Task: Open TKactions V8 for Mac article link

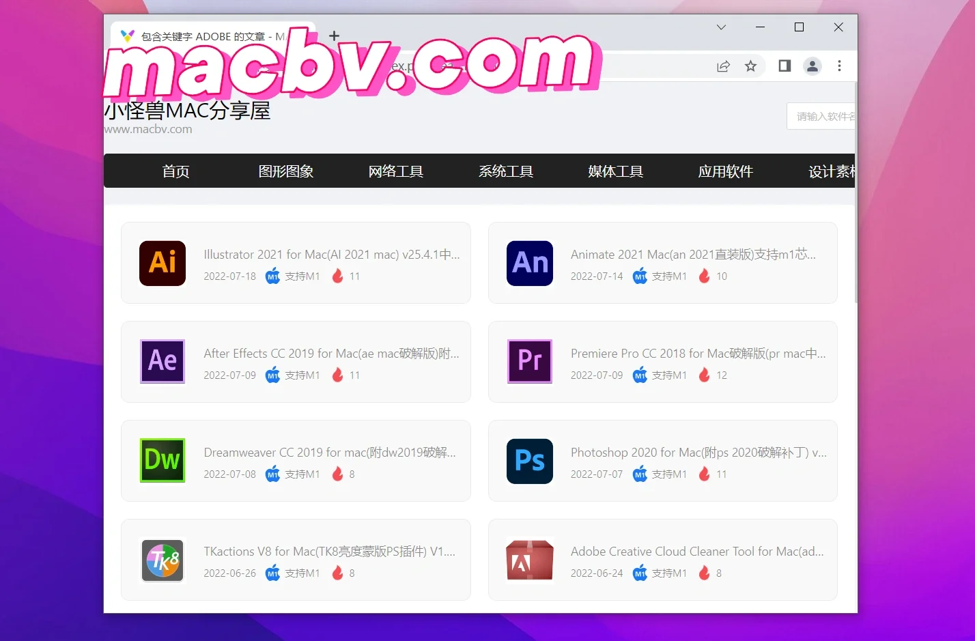Action: point(330,552)
